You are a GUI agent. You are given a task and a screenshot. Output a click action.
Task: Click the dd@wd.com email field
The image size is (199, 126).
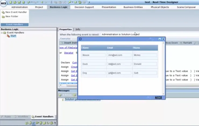pyautogui.click(x=119, y=64)
